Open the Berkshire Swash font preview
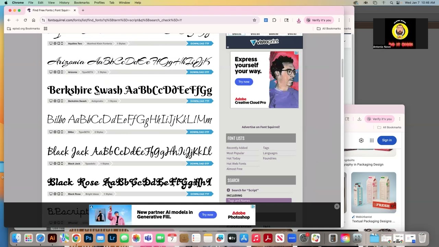Screen dimensions: 439x247 tap(130, 90)
